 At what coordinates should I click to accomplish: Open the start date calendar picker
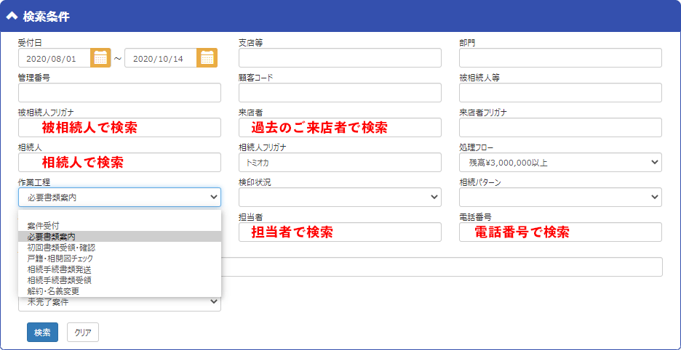pyautogui.click(x=100, y=58)
